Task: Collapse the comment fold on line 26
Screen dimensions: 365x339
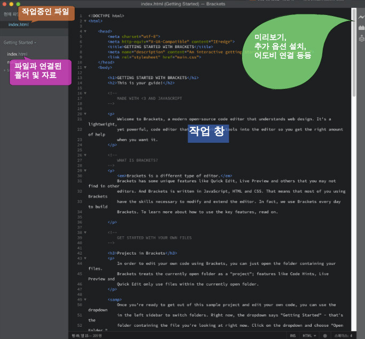Action: [x=85, y=155]
